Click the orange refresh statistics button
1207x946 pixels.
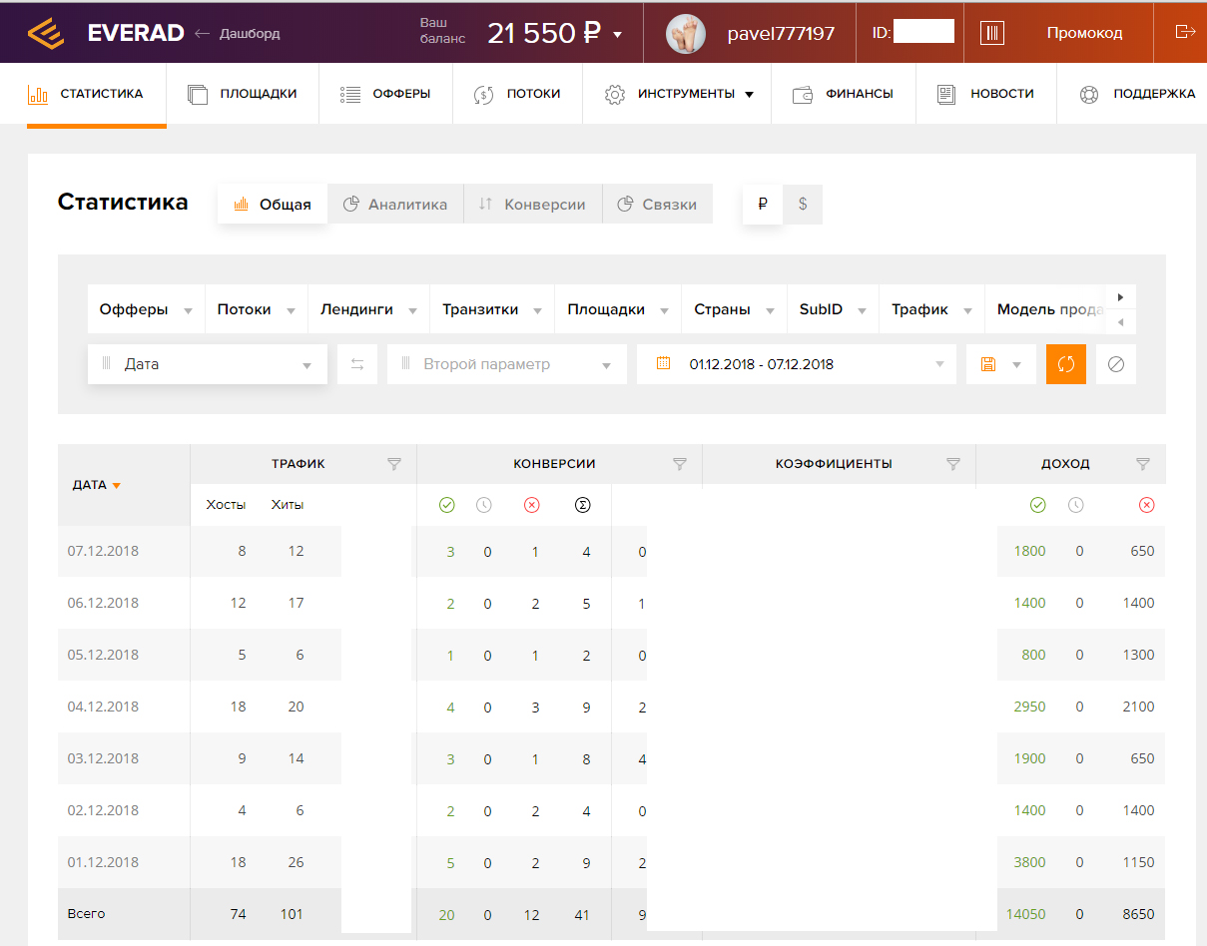point(1065,364)
